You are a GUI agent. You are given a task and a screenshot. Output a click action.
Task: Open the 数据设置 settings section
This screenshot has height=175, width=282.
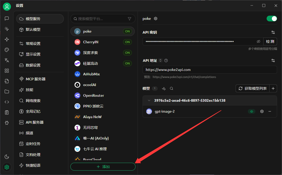click(x=40, y=65)
